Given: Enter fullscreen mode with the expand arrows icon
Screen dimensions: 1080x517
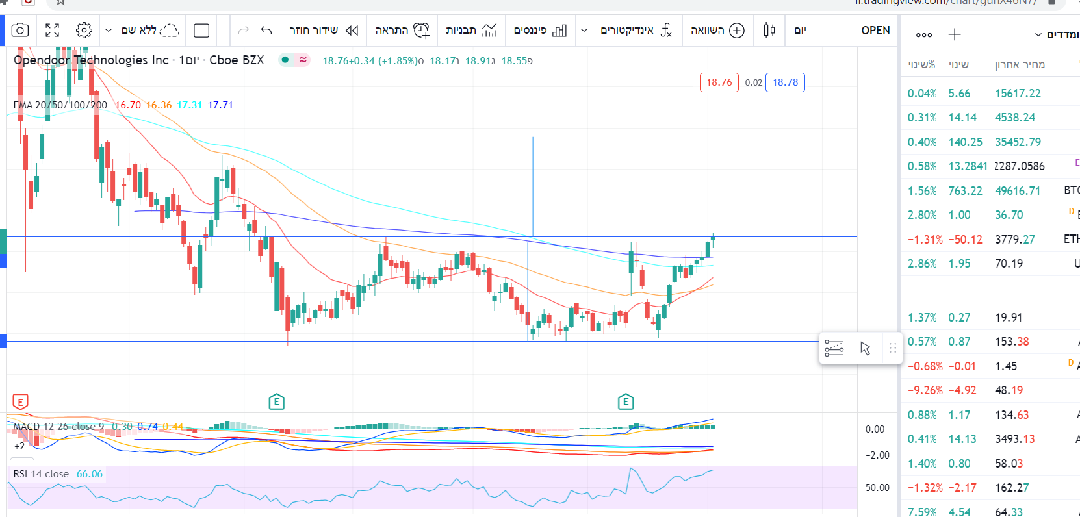Looking at the screenshot, I should (x=53, y=31).
